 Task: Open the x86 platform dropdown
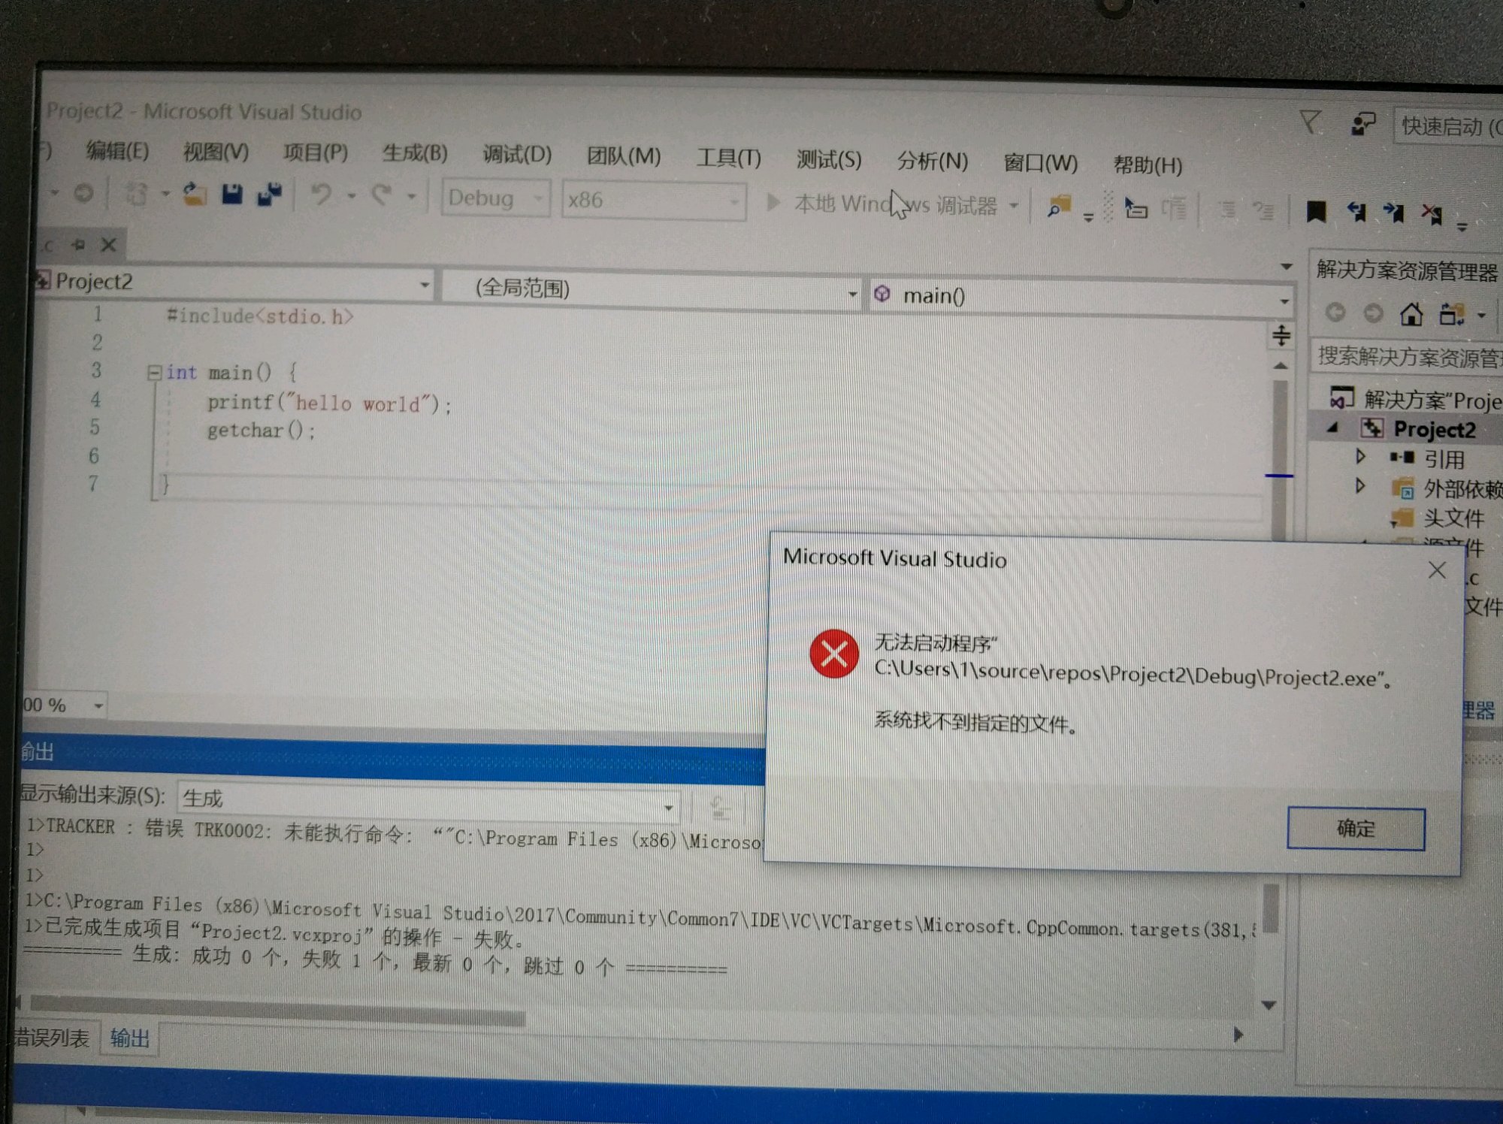733,201
